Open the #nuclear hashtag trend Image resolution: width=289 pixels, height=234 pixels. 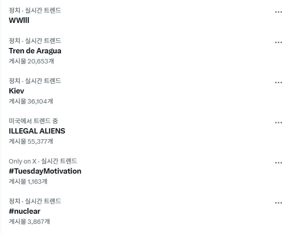[x=25, y=211]
